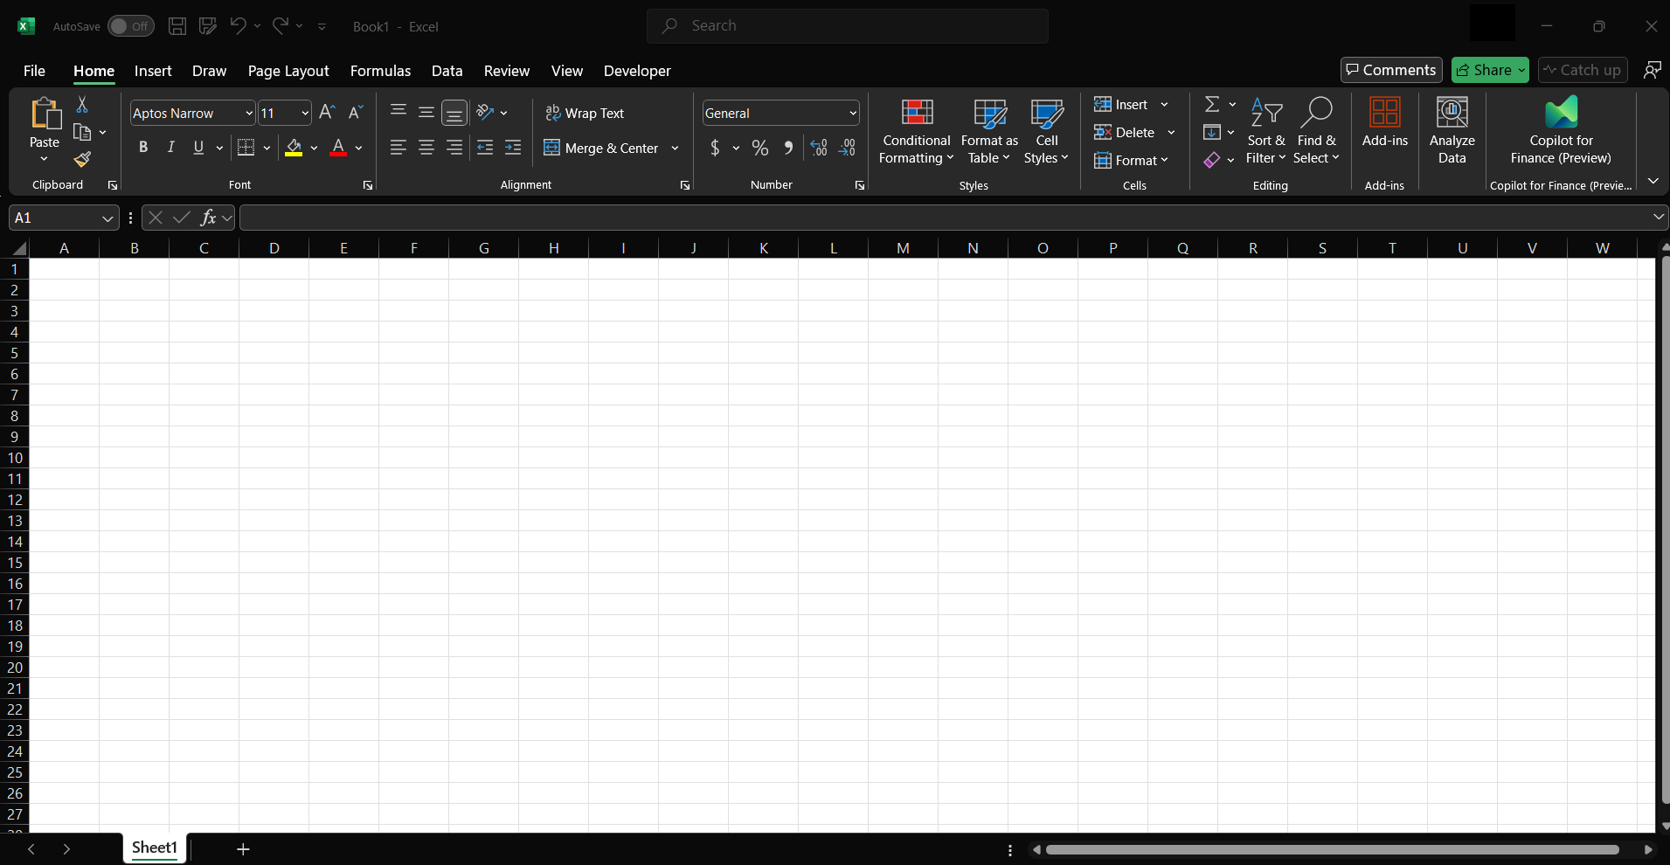Toggle Underline formatting

(x=199, y=148)
